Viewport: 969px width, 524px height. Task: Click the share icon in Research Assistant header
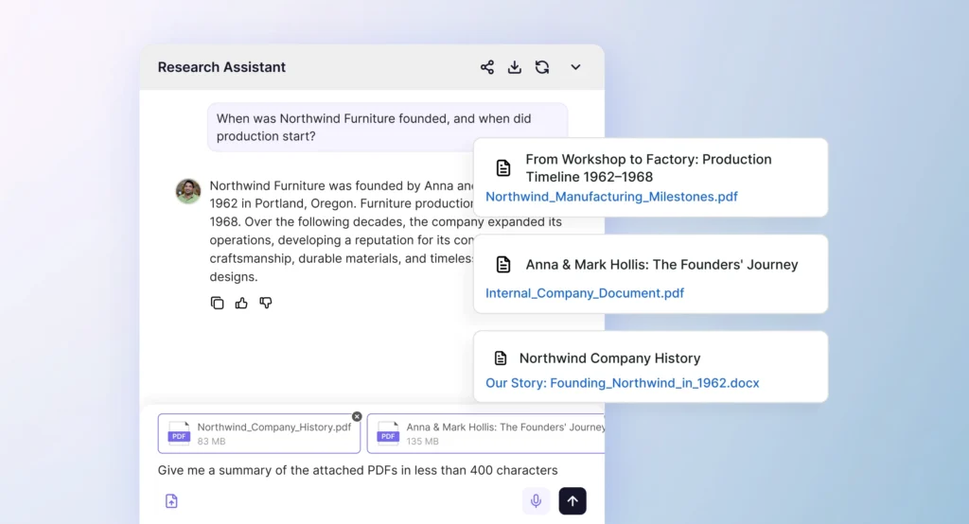pyautogui.click(x=487, y=67)
